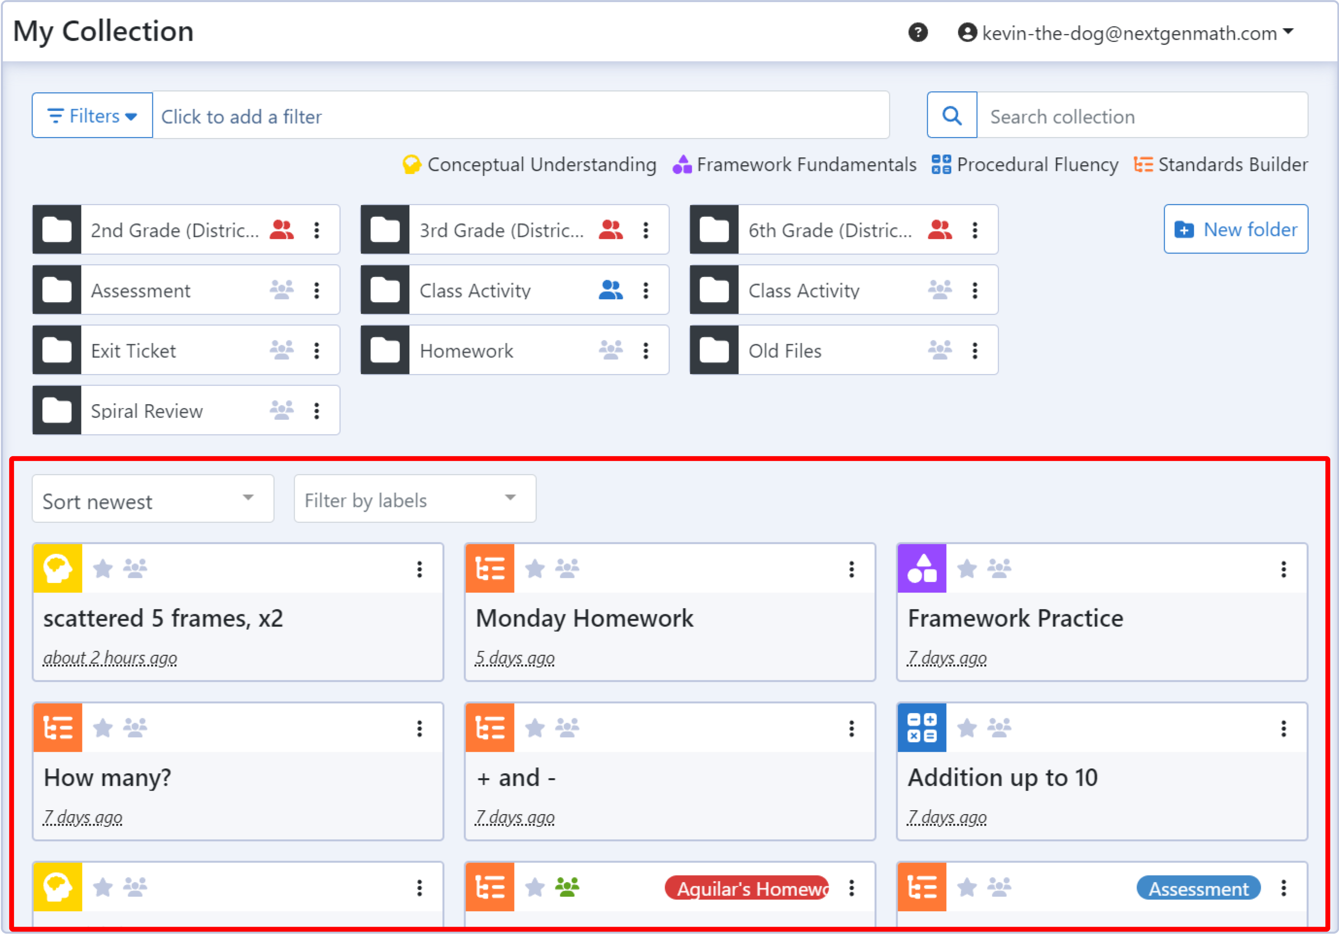1339x934 pixels.
Task: Toggle favorite star on scattered 5 frames card
Action: pyautogui.click(x=102, y=569)
